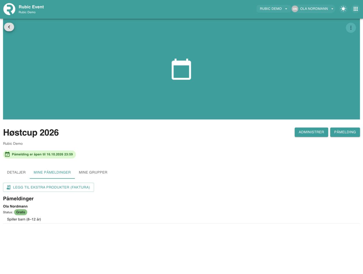
Task: Click the registration open until 16.10.2026 chip
Action: click(x=39, y=155)
